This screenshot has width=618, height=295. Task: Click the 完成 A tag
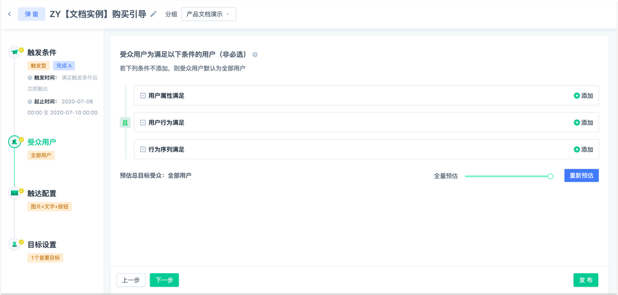(x=64, y=65)
